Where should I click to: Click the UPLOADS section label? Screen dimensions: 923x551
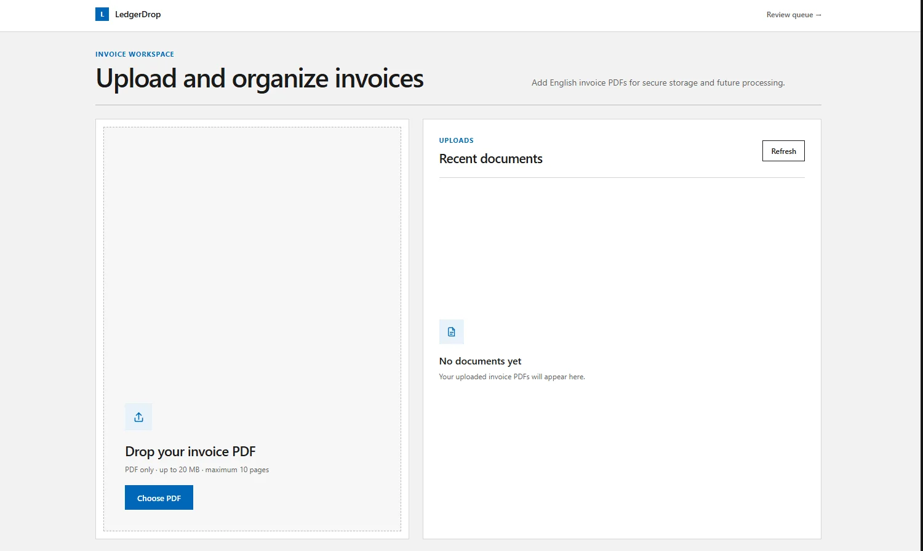click(457, 140)
